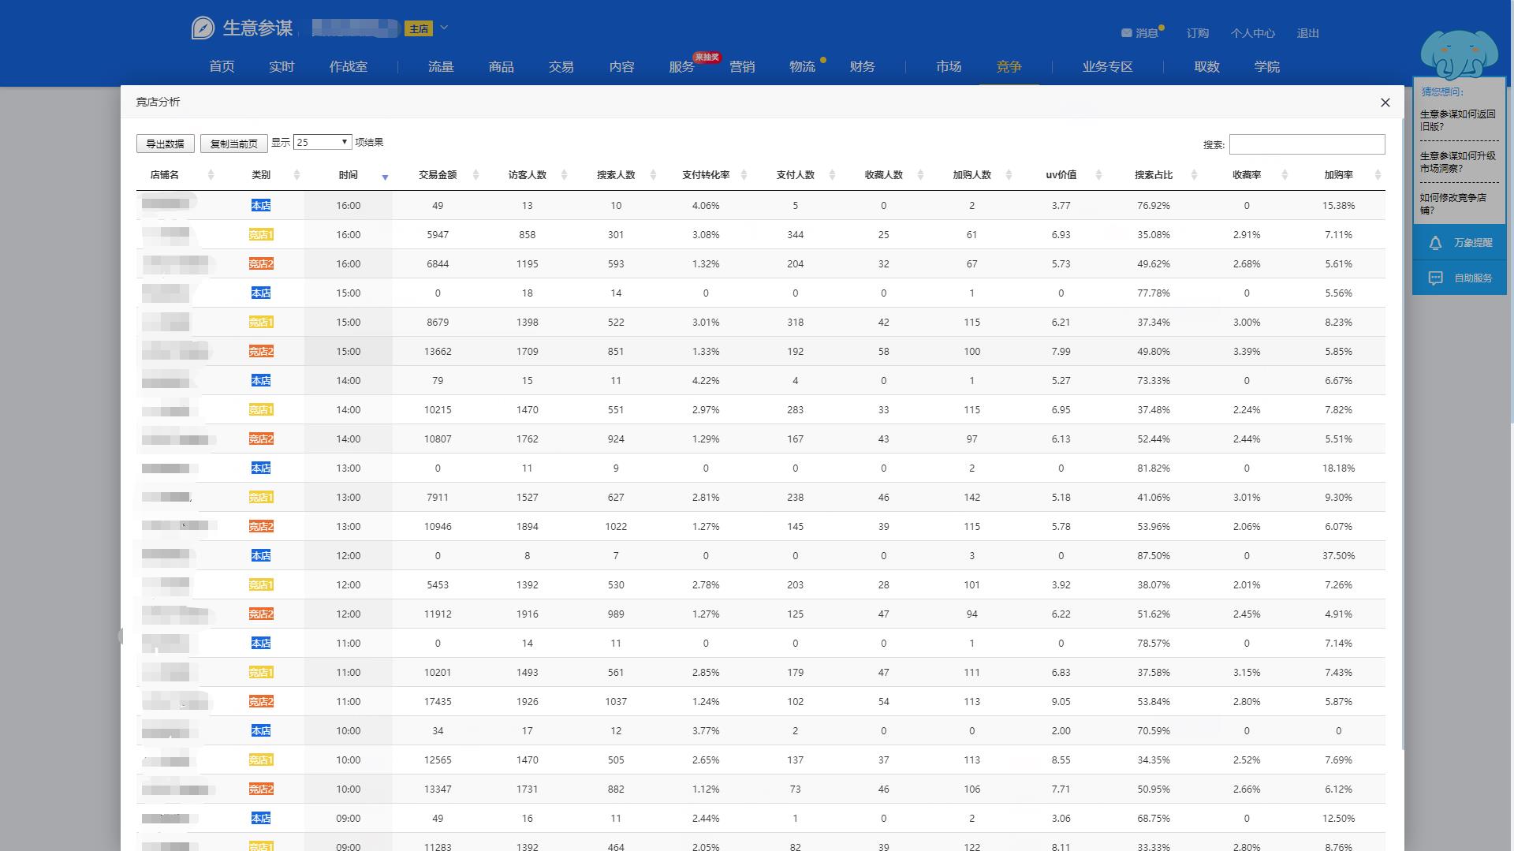Open the 自助服务 chat icon
The width and height of the screenshot is (1514, 851).
coord(1435,278)
